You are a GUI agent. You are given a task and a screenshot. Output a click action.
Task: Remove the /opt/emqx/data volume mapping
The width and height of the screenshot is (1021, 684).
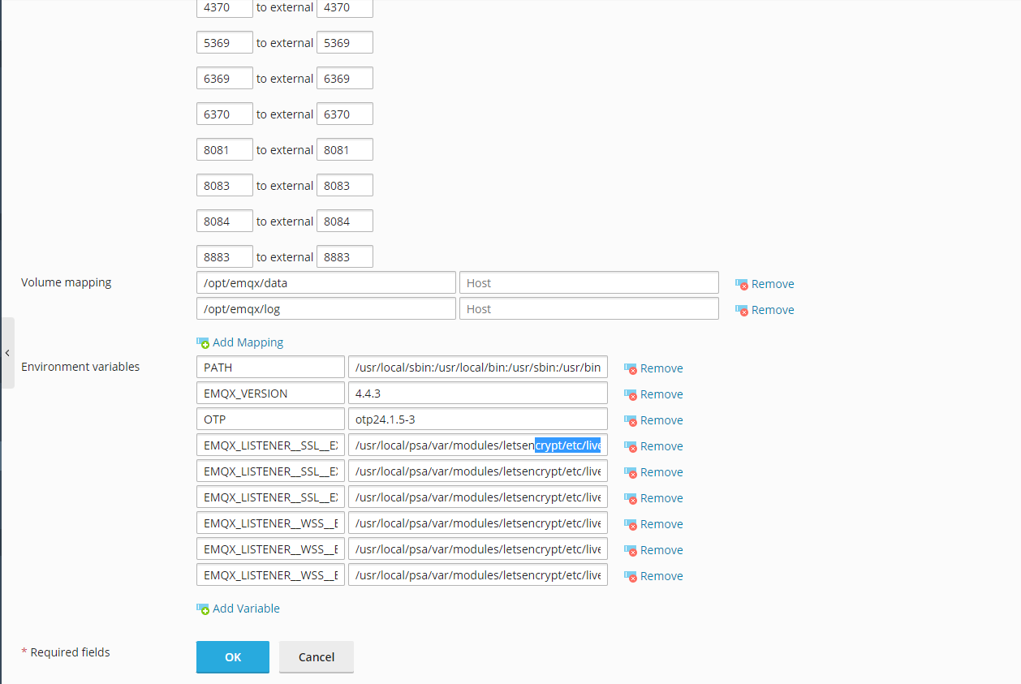coord(764,284)
